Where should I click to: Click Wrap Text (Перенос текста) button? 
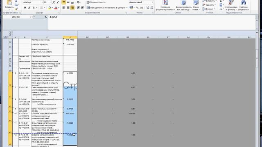[x=96, y=2]
